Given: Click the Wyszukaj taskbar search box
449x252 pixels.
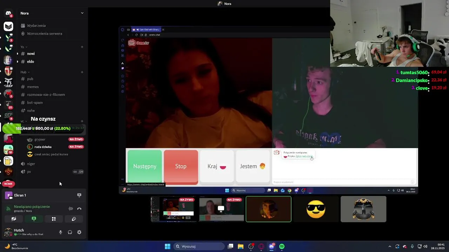Looking at the screenshot, I should point(199,246).
